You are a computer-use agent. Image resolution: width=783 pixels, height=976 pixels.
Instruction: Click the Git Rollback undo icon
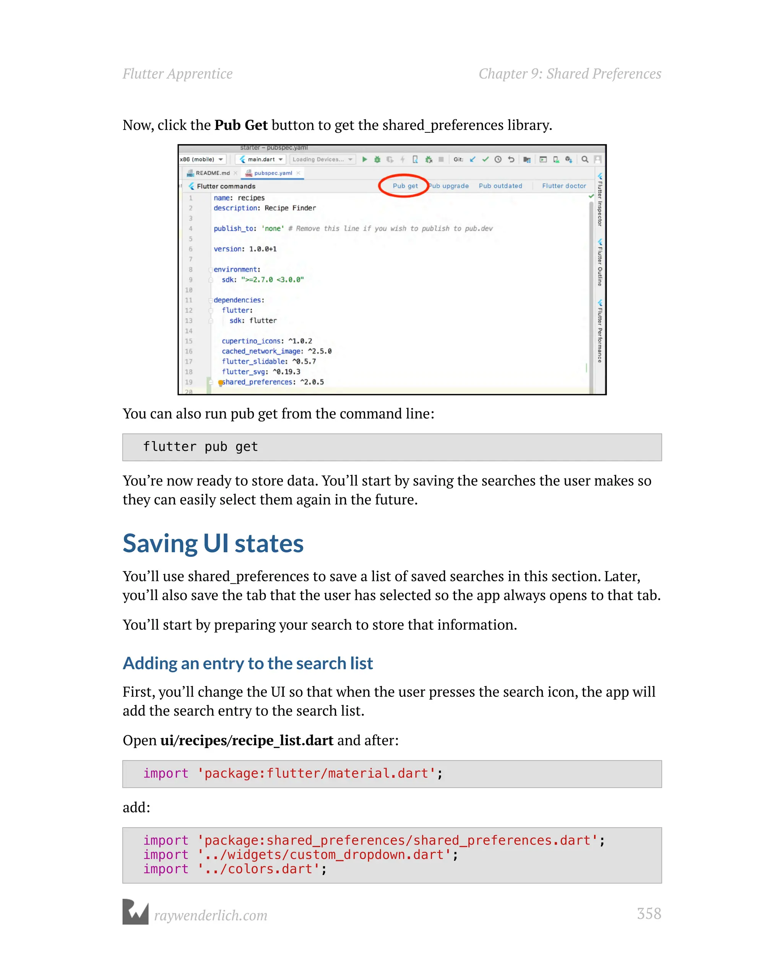[x=511, y=159]
